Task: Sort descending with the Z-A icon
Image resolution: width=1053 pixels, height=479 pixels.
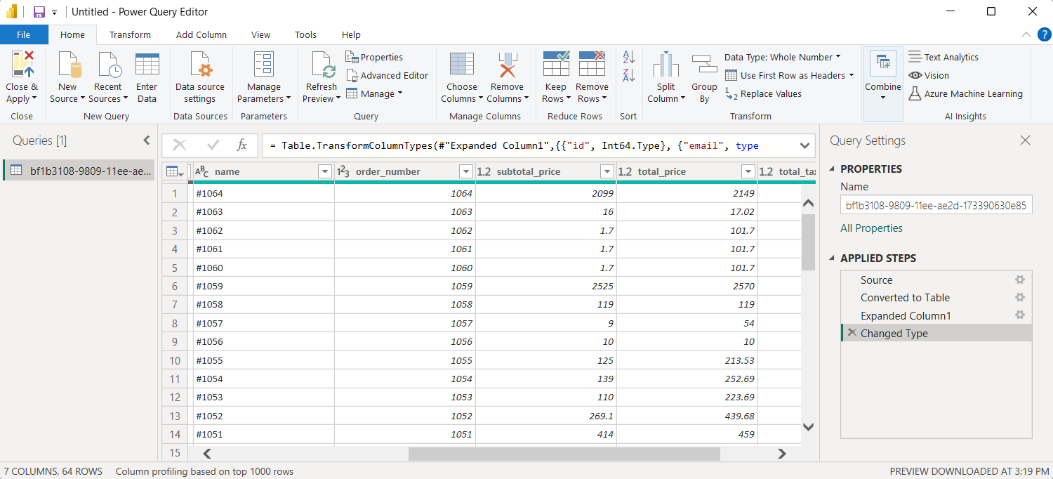Action: pos(628,75)
